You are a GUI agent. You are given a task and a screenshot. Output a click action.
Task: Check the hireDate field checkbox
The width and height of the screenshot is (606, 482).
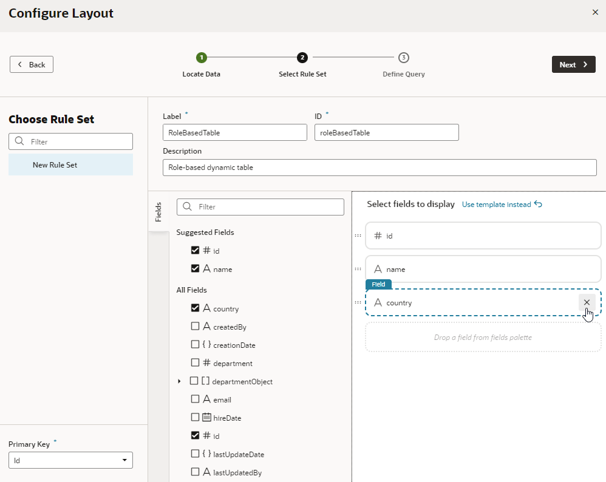tap(195, 416)
